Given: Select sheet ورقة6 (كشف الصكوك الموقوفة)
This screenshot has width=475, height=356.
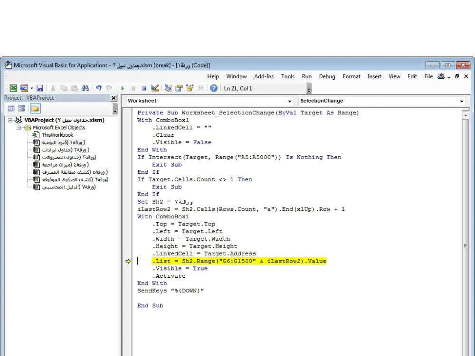Looking at the screenshot, I should pos(75,179).
